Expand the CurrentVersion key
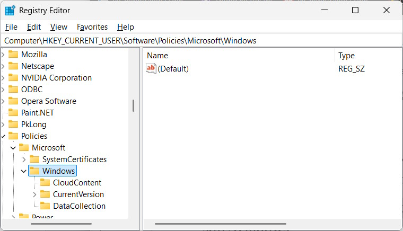This screenshot has width=403, height=231. click(34, 194)
